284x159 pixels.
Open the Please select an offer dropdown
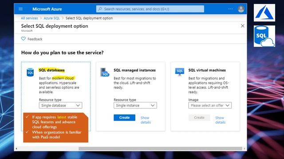[x=210, y=106]
